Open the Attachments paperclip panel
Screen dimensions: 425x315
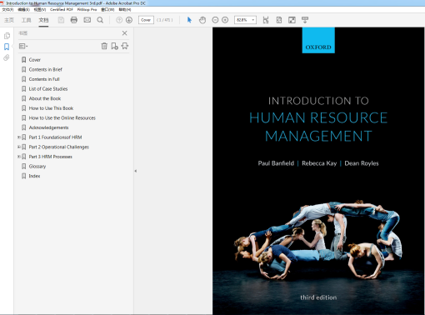tap(7, 57)
